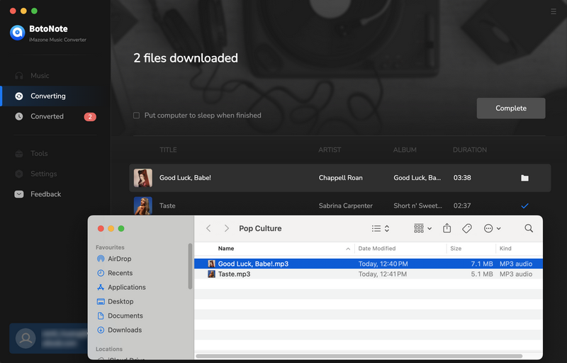Select Good Luck, Babe!.mp3 in Finder

click(x=368, y=264)
